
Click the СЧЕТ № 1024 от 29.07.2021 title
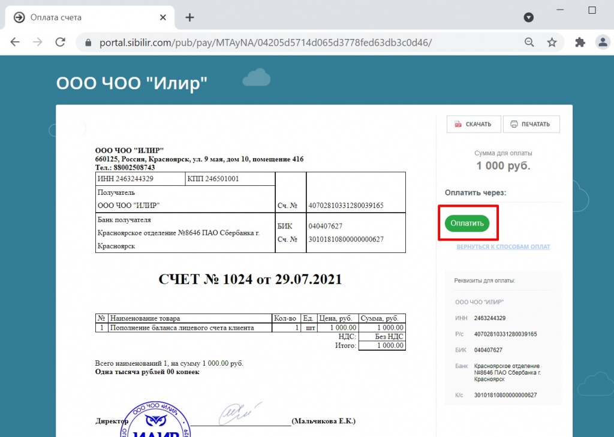click(x=250, y=279)
